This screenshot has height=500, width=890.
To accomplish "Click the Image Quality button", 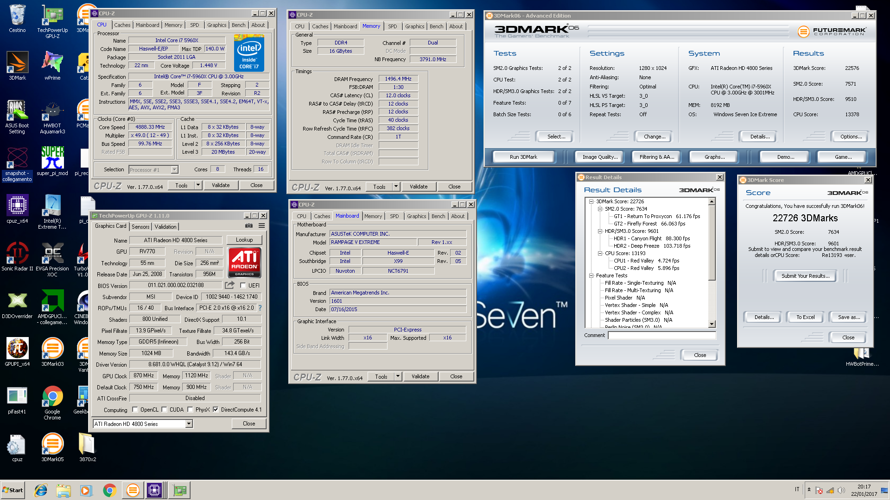I will pos(600,157).
